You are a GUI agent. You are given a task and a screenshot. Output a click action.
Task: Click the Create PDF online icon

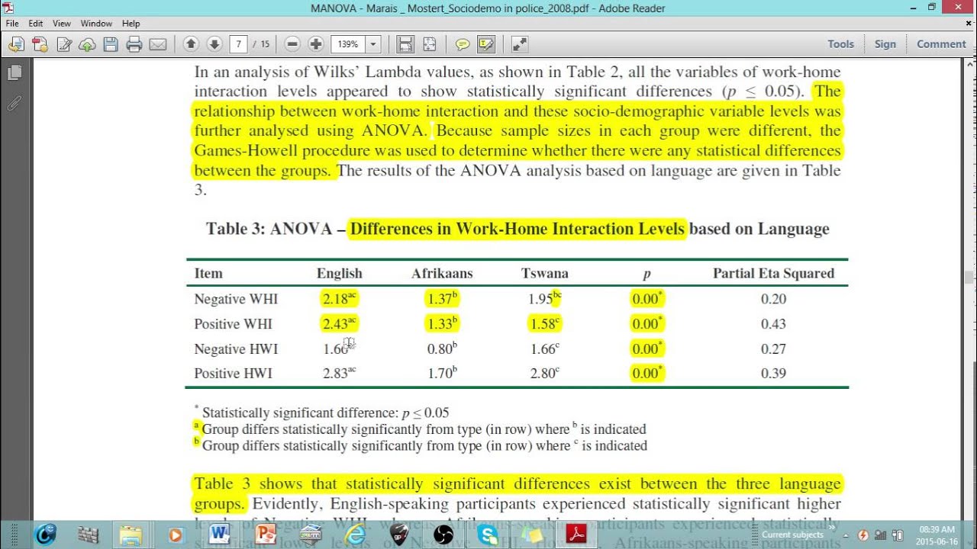40,44
